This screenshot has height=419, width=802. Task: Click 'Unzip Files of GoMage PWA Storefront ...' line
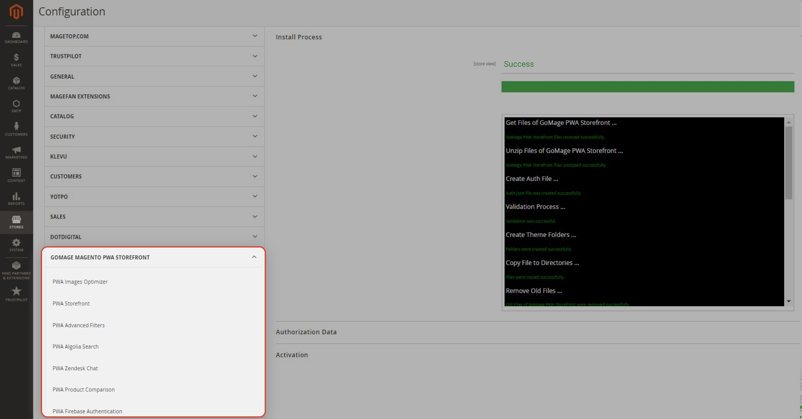(564, 151)
